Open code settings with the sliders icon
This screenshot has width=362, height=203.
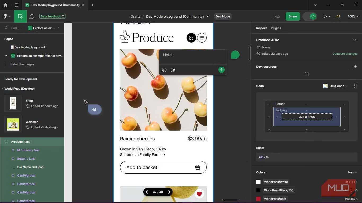[x=355, y=86]
